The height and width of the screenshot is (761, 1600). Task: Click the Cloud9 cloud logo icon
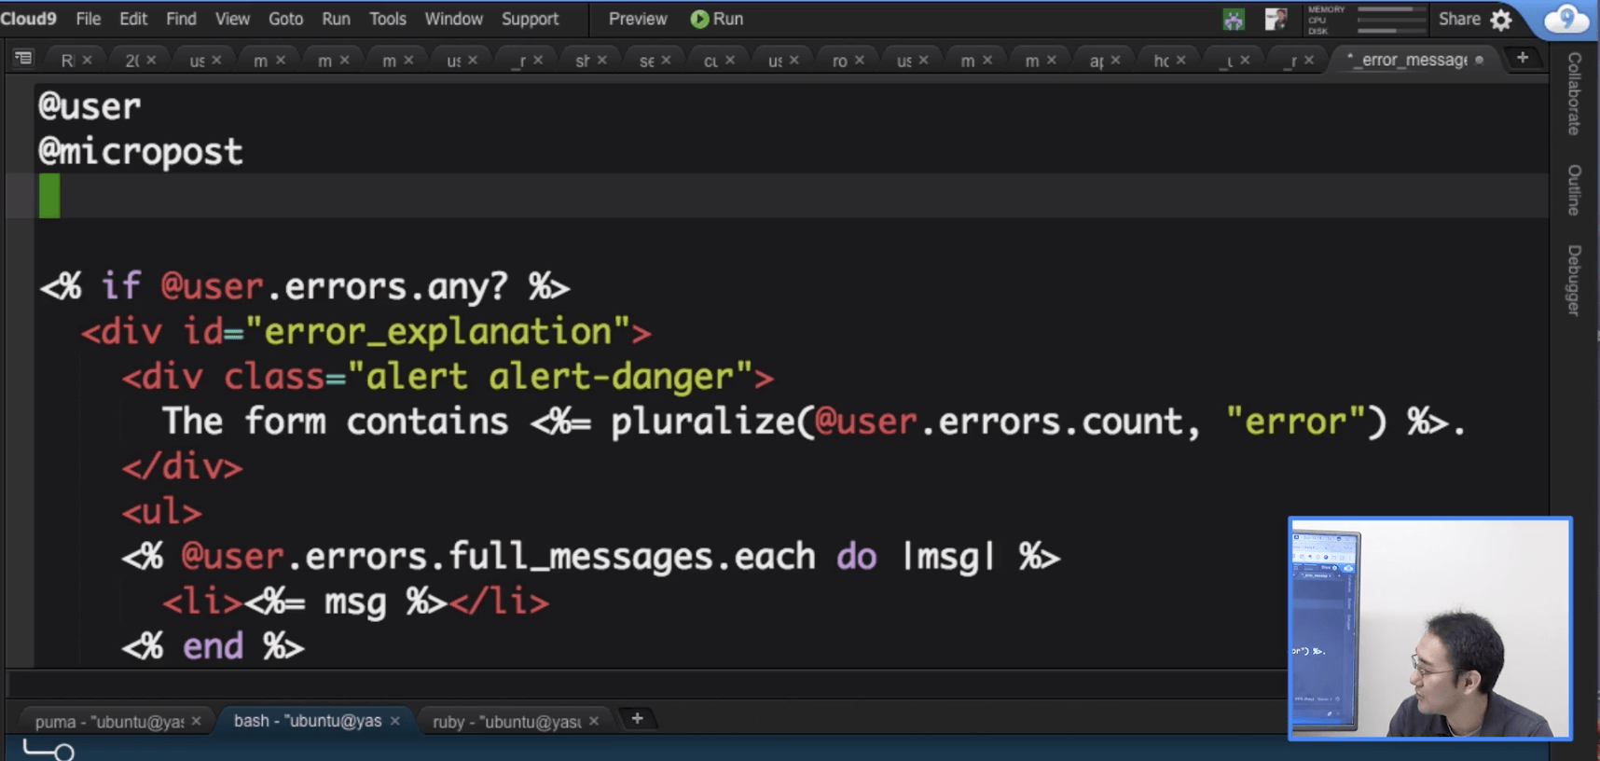click(x=1566, y=19)
